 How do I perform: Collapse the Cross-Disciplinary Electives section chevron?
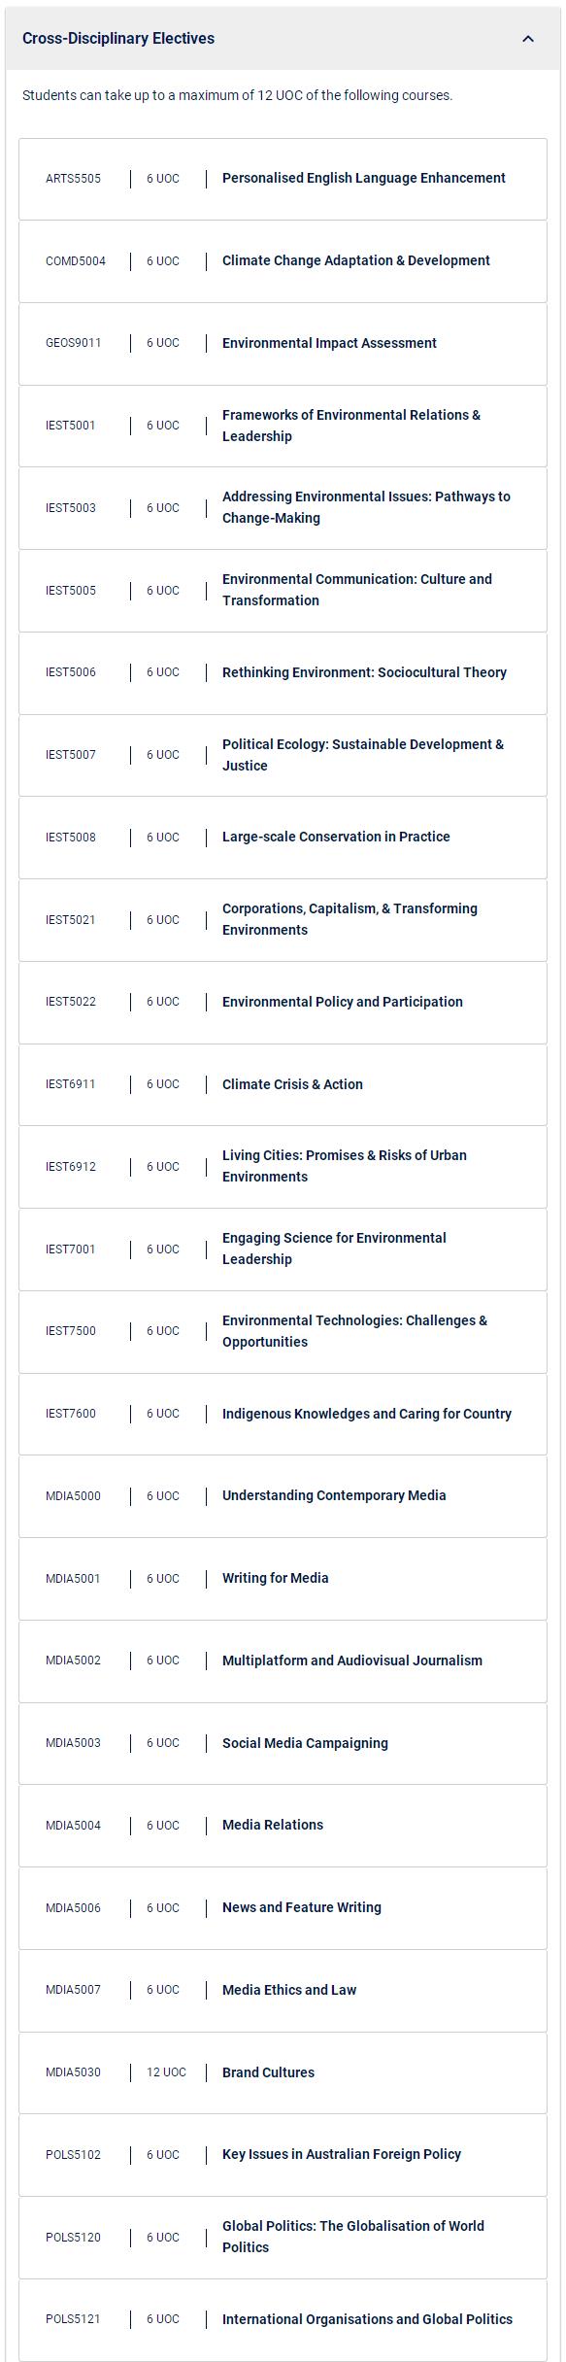pos(528,39)
